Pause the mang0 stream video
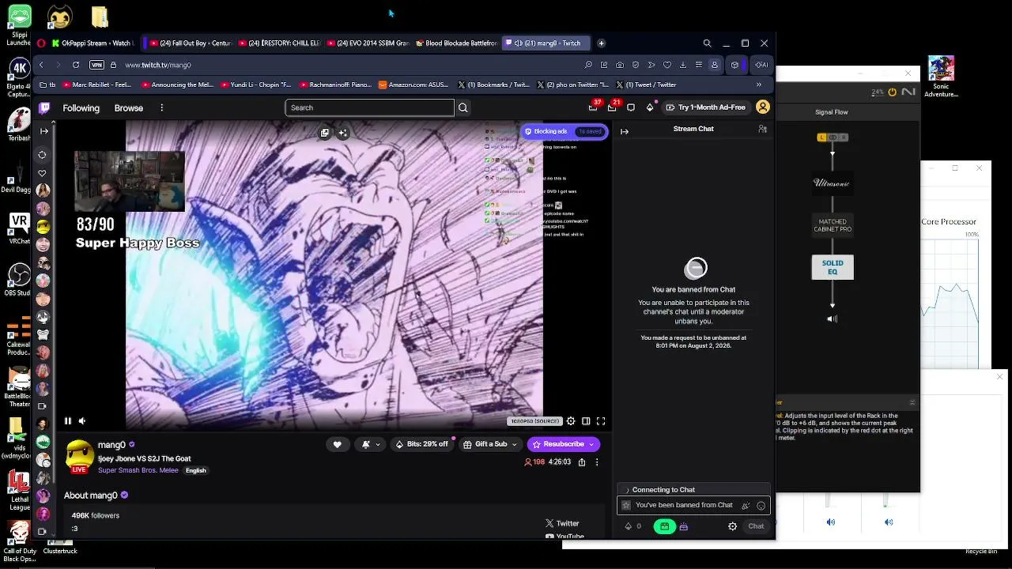 coord(68,421)
